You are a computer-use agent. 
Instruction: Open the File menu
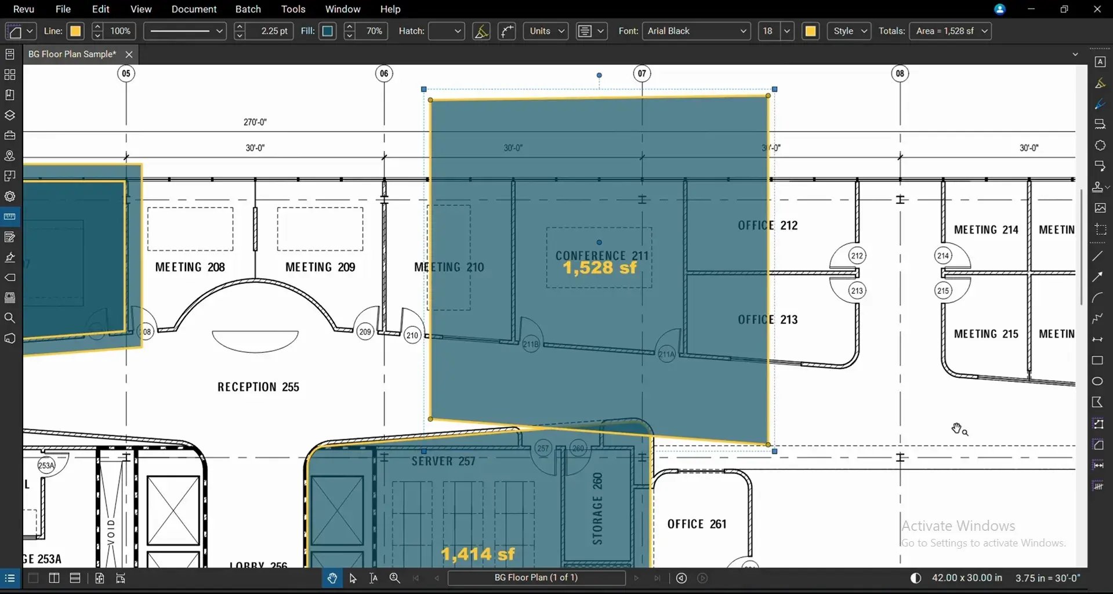[63, 9]
